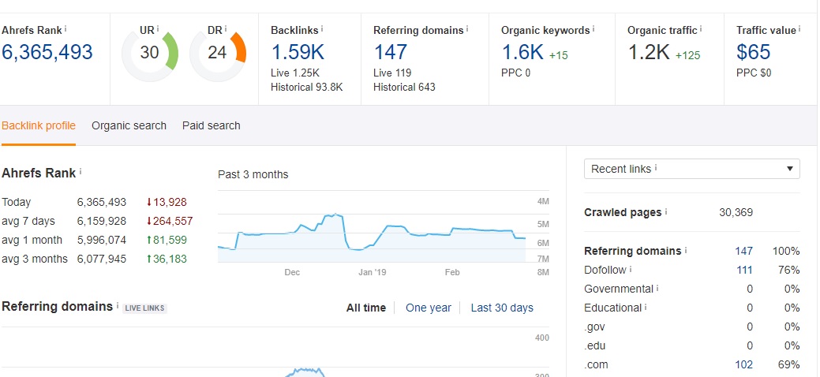The height and width of the screenshot is (377, 820).
Task: Click the UR info icon
Action: pyautogui.click(x=157, y=29)
